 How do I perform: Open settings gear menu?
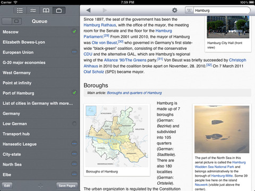[175, 10]
